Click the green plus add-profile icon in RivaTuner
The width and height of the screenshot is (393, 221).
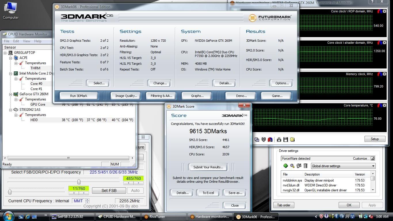285,166
